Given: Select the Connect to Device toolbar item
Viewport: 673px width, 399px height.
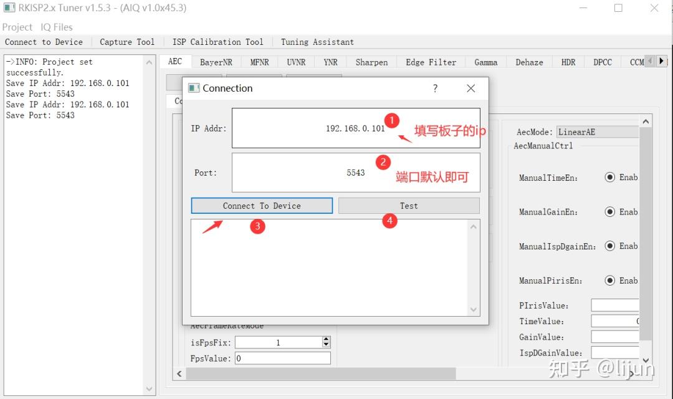Looking at the screenshot, I should pos(44,42).
